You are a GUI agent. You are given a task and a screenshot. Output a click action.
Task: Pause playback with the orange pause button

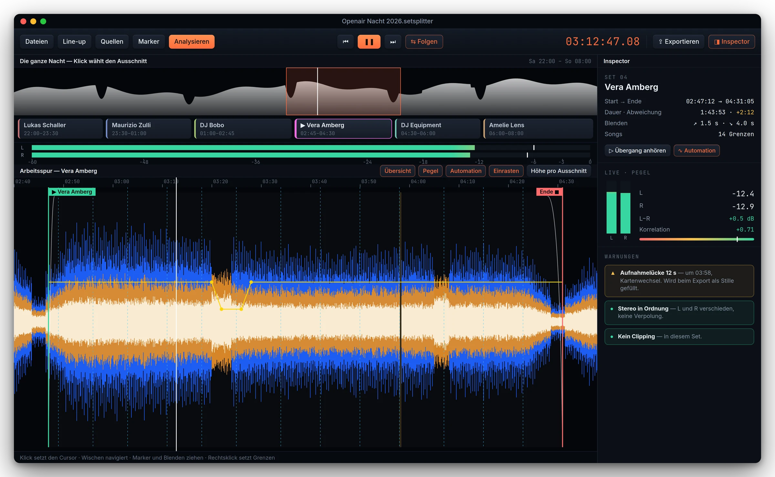tap(369, 42)
